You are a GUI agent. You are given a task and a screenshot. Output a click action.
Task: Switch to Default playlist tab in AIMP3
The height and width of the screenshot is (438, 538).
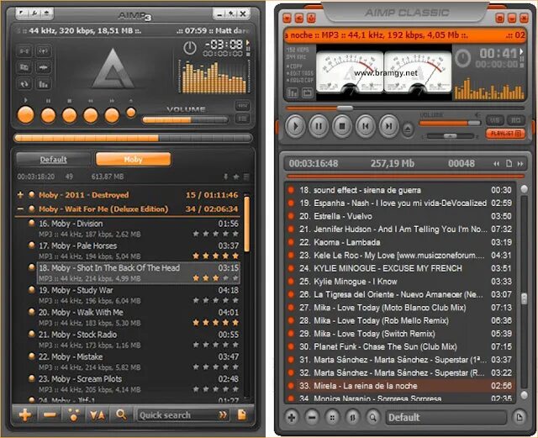pos(53,159)
